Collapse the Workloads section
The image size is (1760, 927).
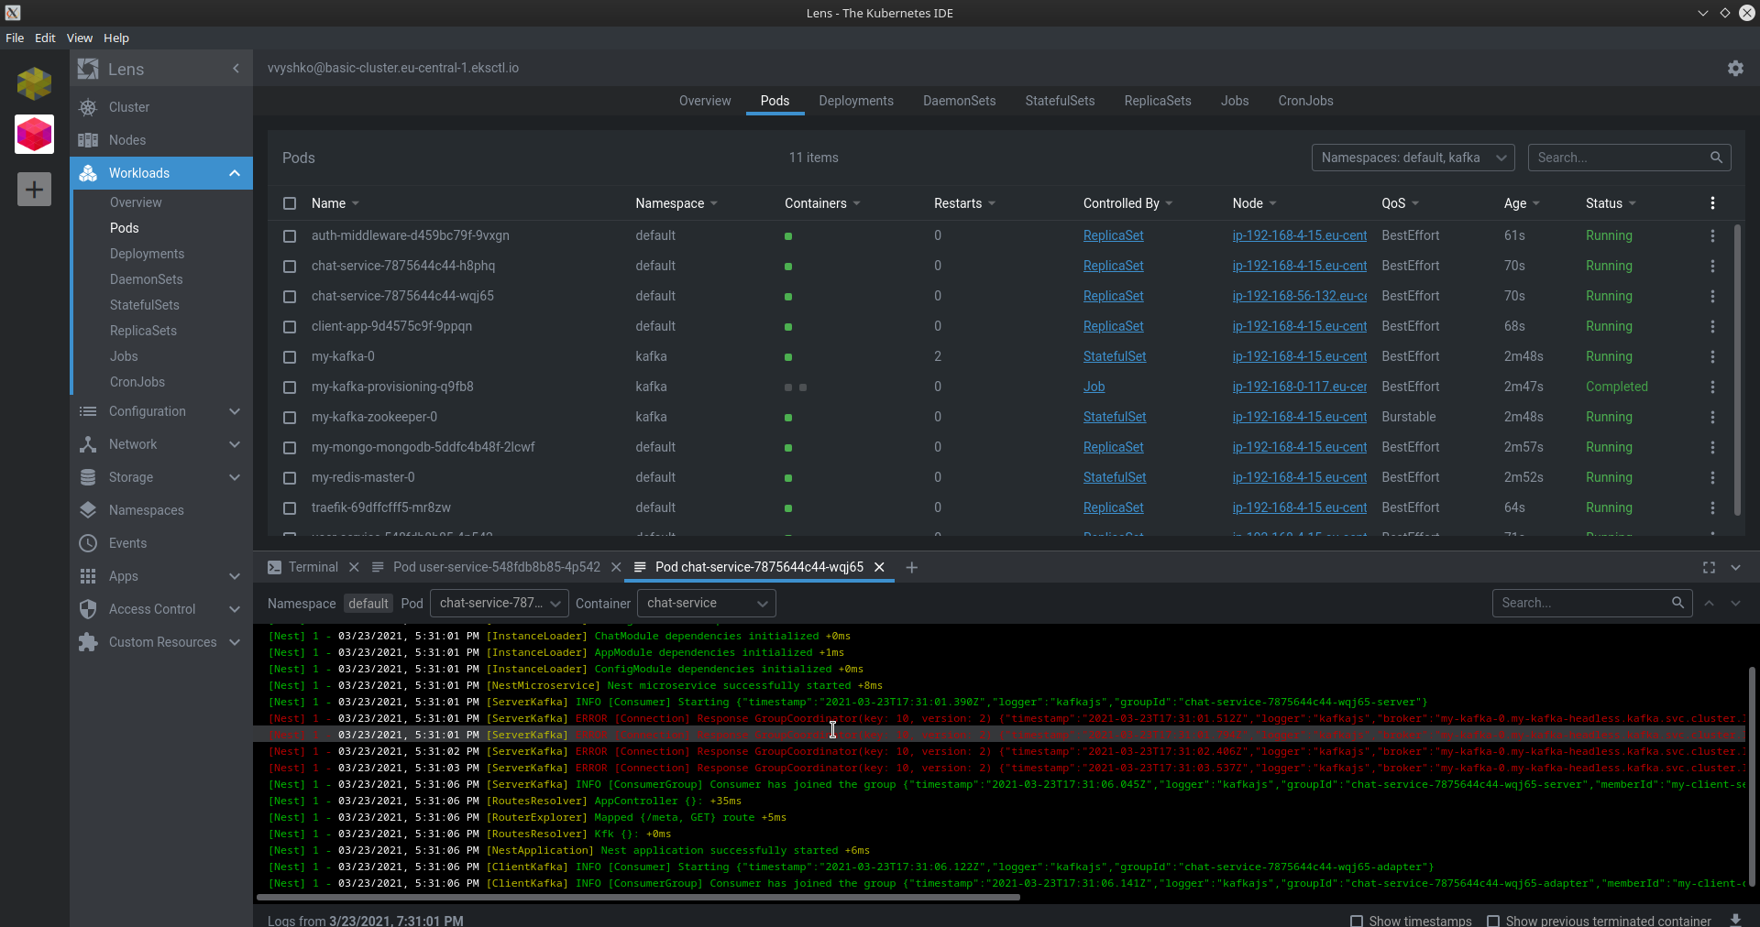tap(235, 173)
